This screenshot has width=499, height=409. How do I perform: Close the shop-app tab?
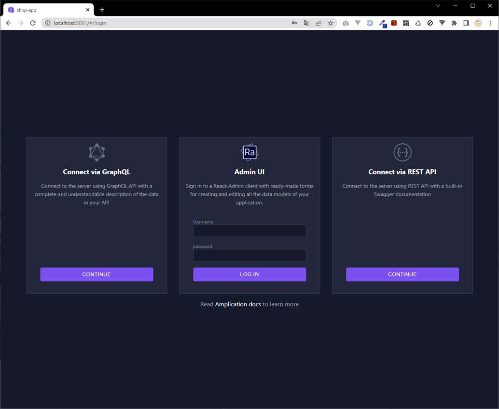(87, 10)
